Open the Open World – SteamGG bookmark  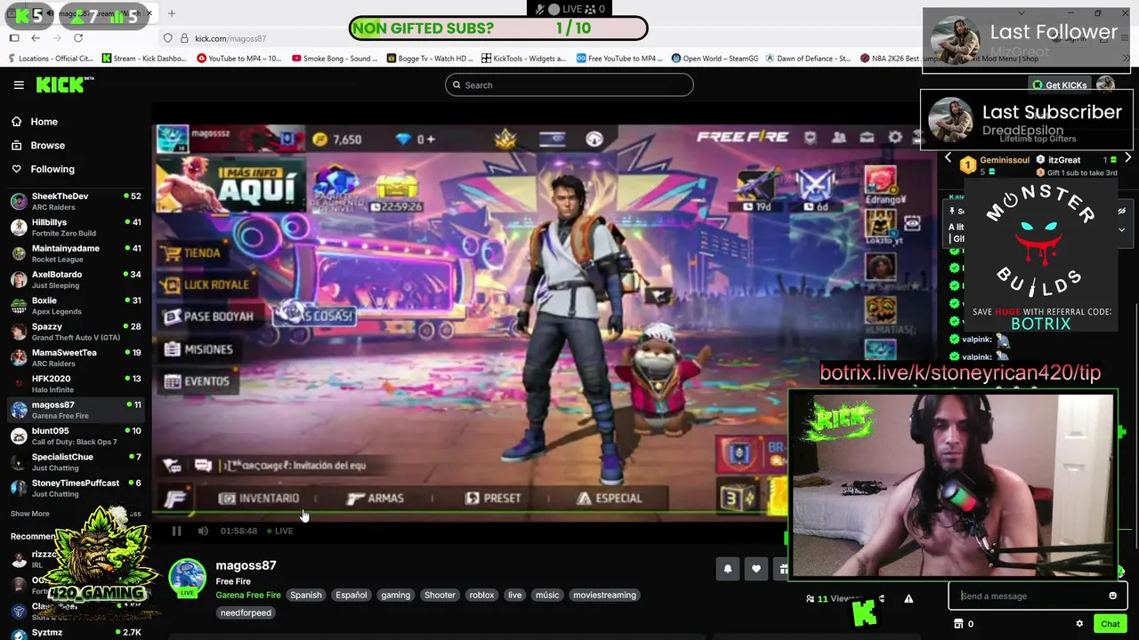point(715,59)
